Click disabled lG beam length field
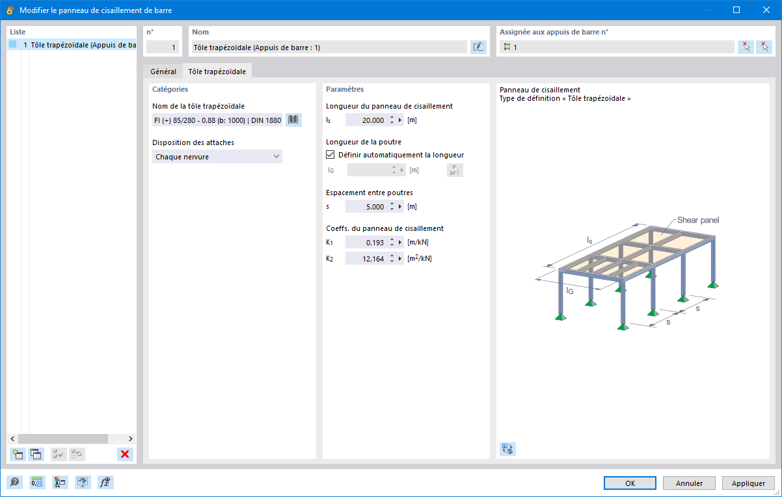The image size is (782, 497). coord(368,170)
